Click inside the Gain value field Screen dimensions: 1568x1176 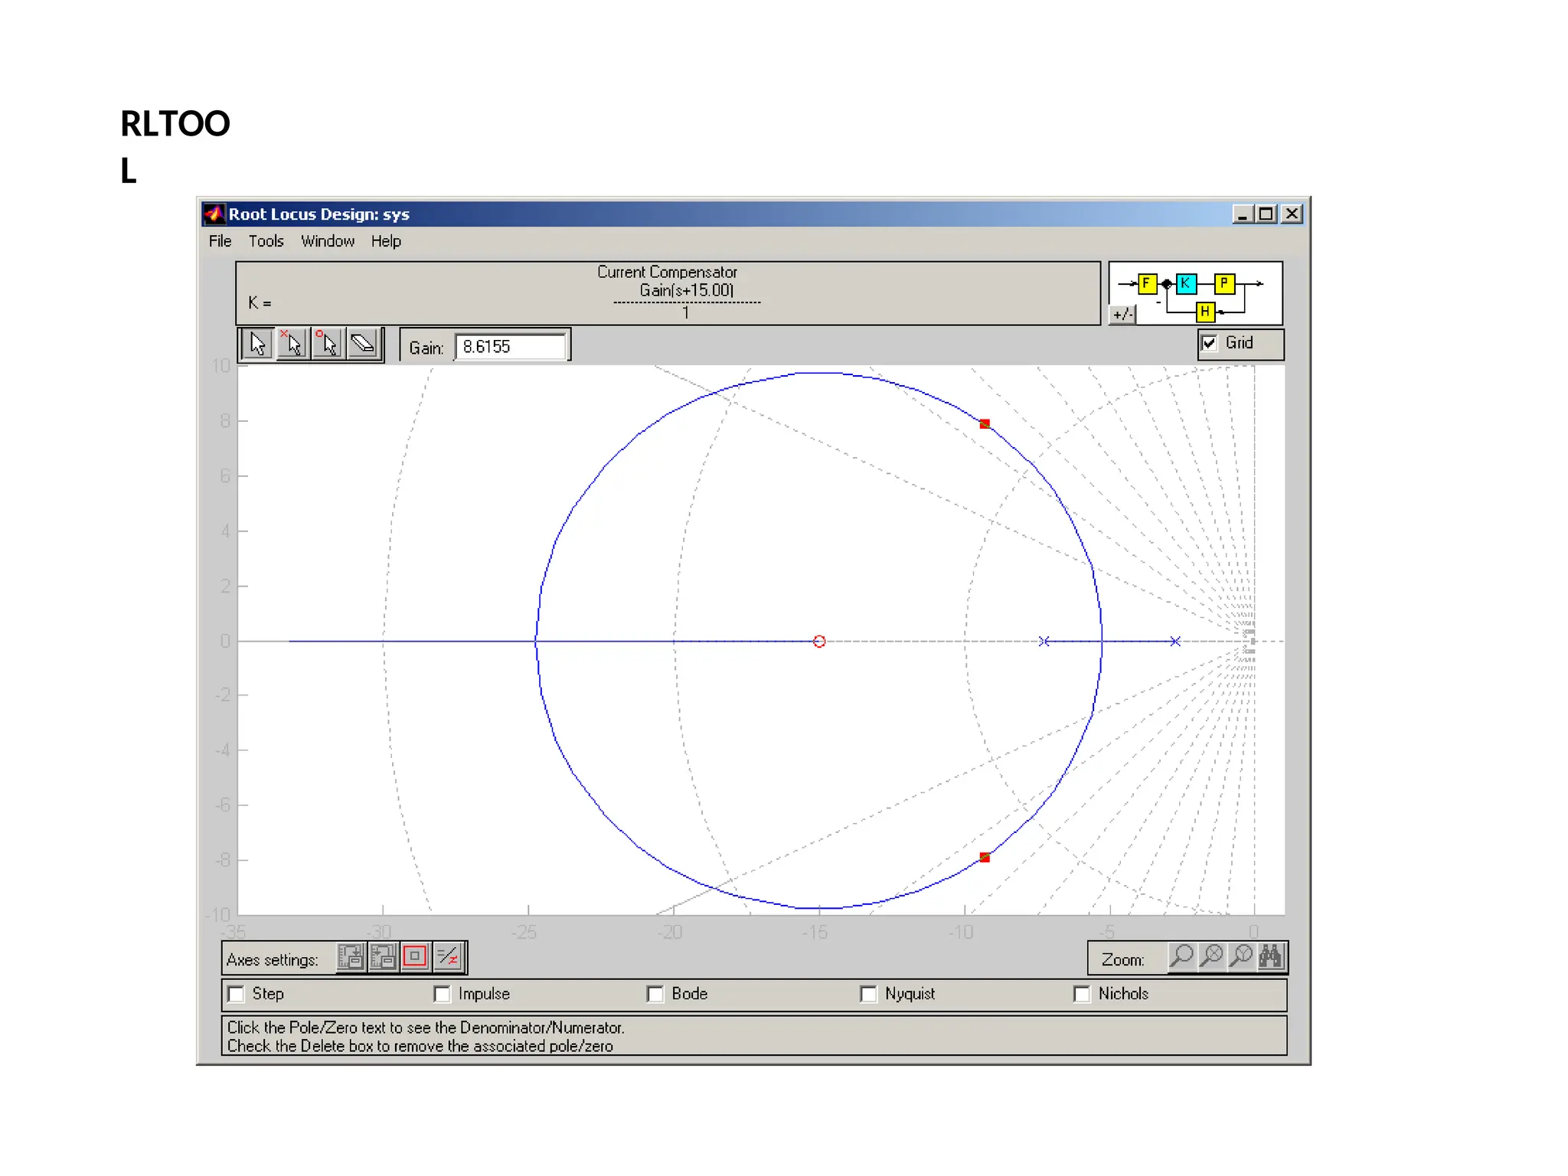[510, 347]
